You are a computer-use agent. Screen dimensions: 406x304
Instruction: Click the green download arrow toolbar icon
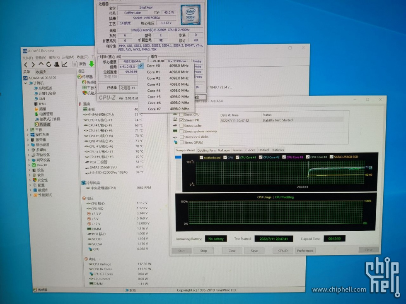point(92,64)
